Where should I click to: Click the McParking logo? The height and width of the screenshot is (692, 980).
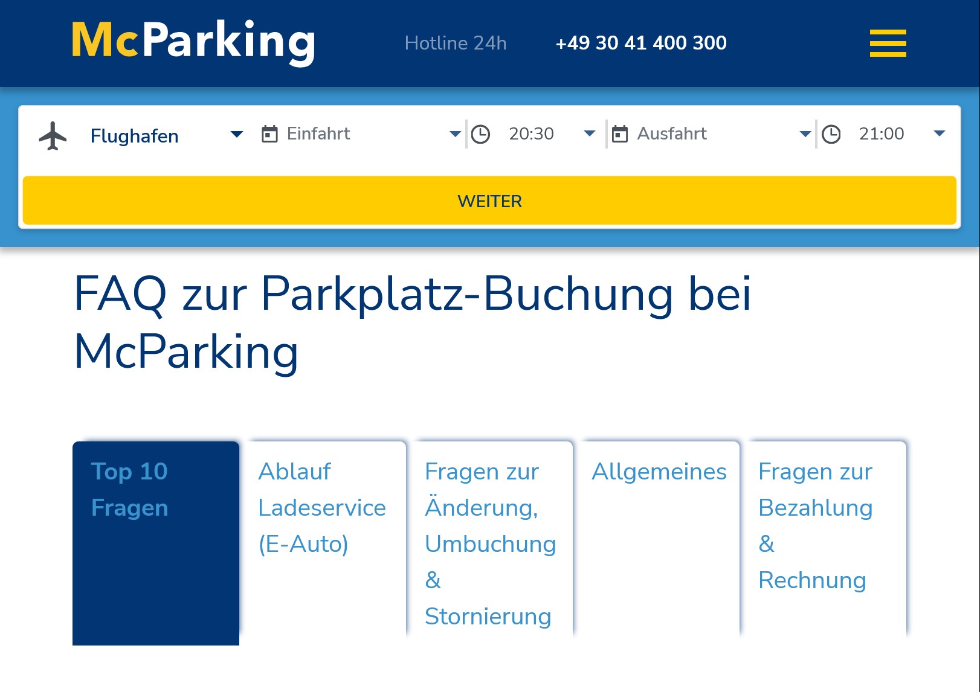(192, 41)
